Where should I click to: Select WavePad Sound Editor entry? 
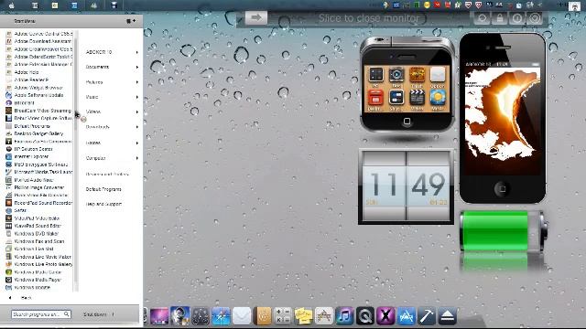(x=38, y=226)
